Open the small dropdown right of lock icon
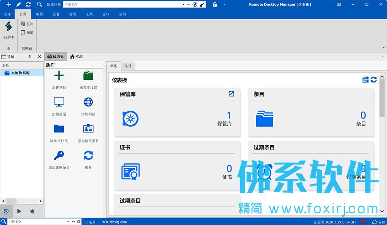 224,4
